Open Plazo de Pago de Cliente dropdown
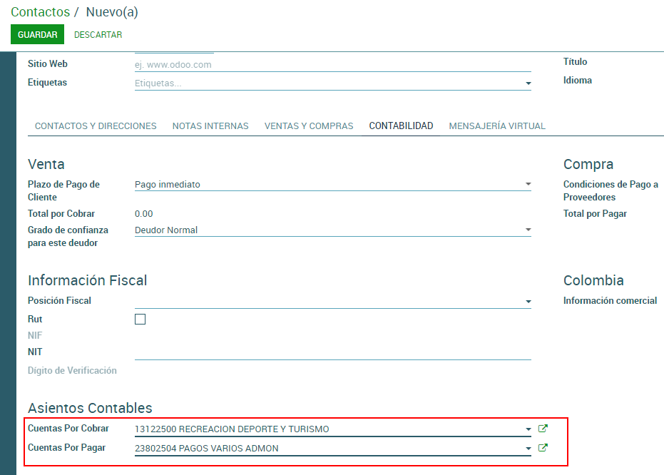 (x=528, y=185)
